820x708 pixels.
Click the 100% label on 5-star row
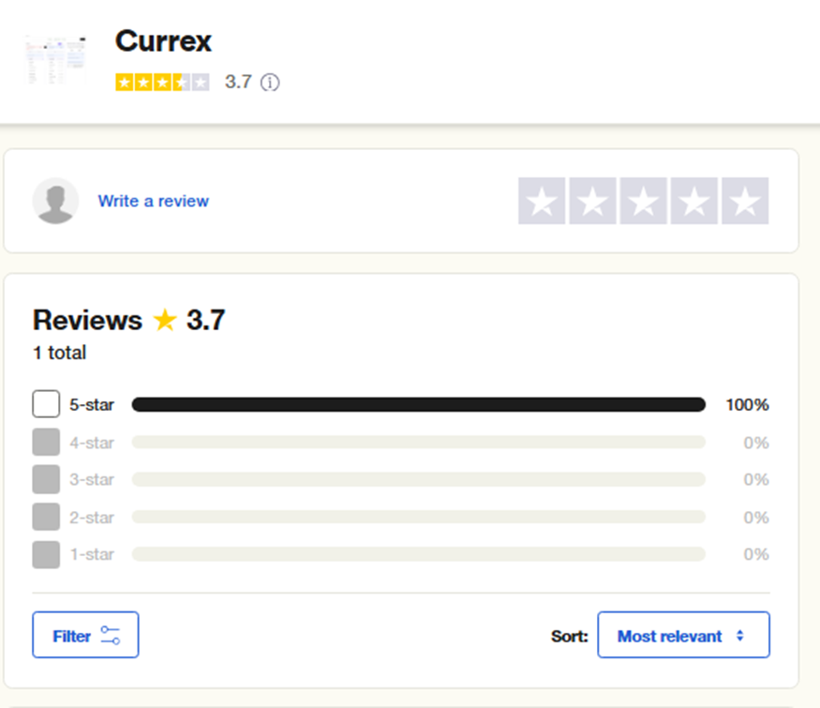[x=747, y=404]
